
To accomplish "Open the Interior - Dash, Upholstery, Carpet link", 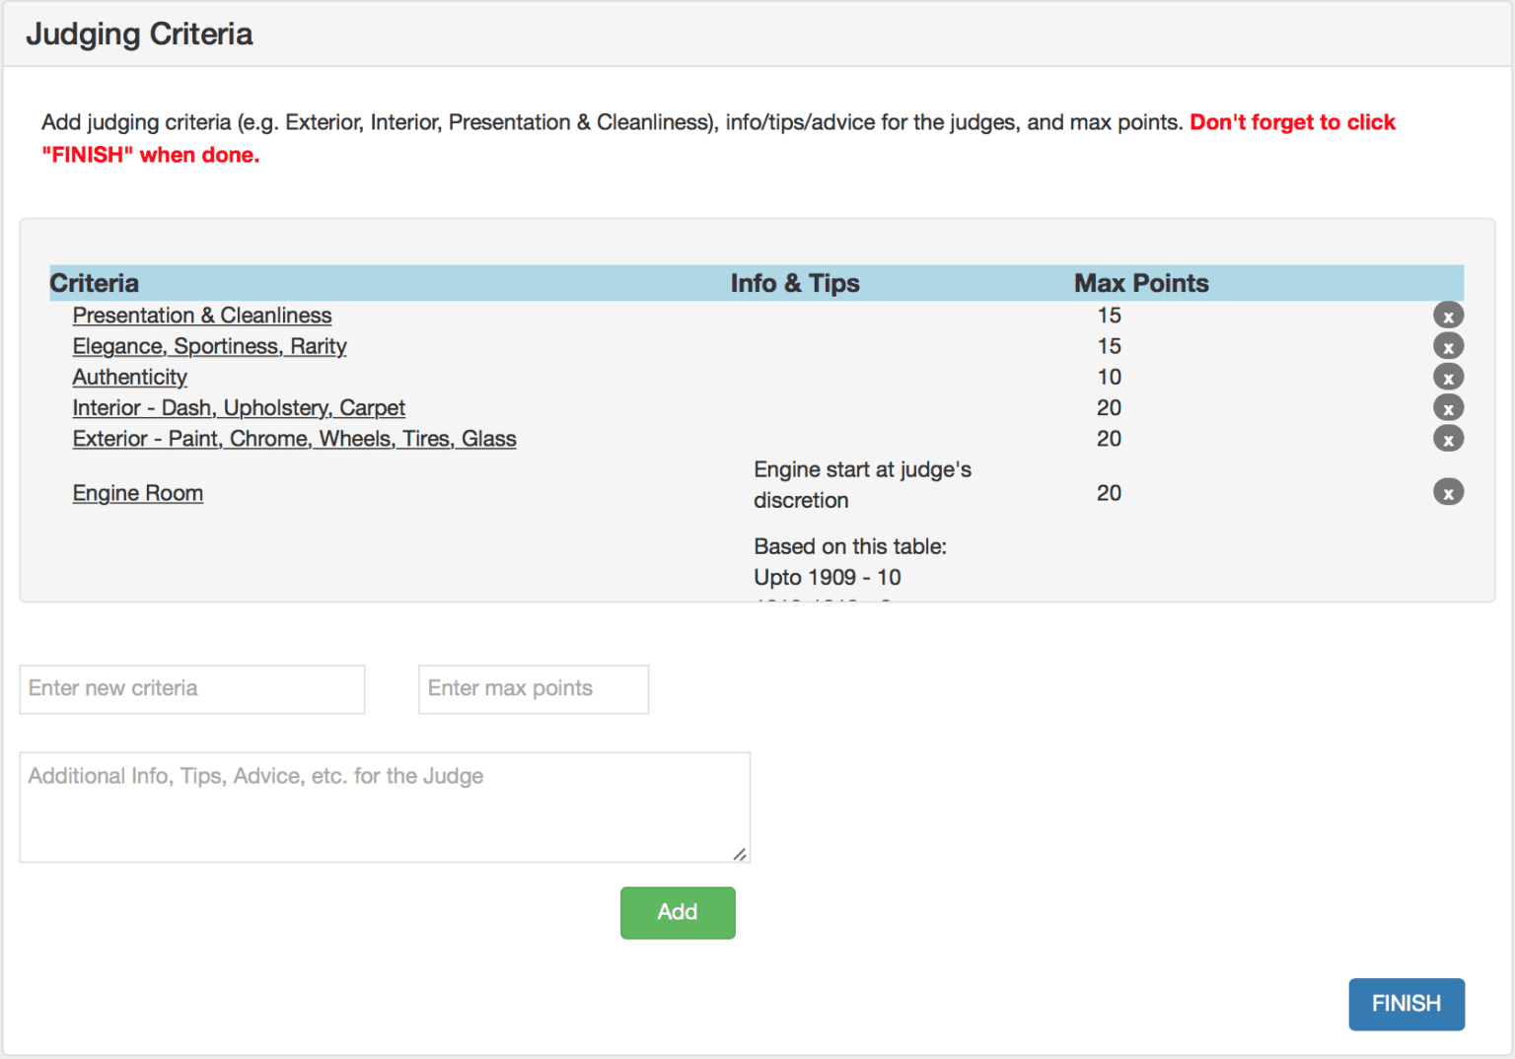I will tap(238, 407).
